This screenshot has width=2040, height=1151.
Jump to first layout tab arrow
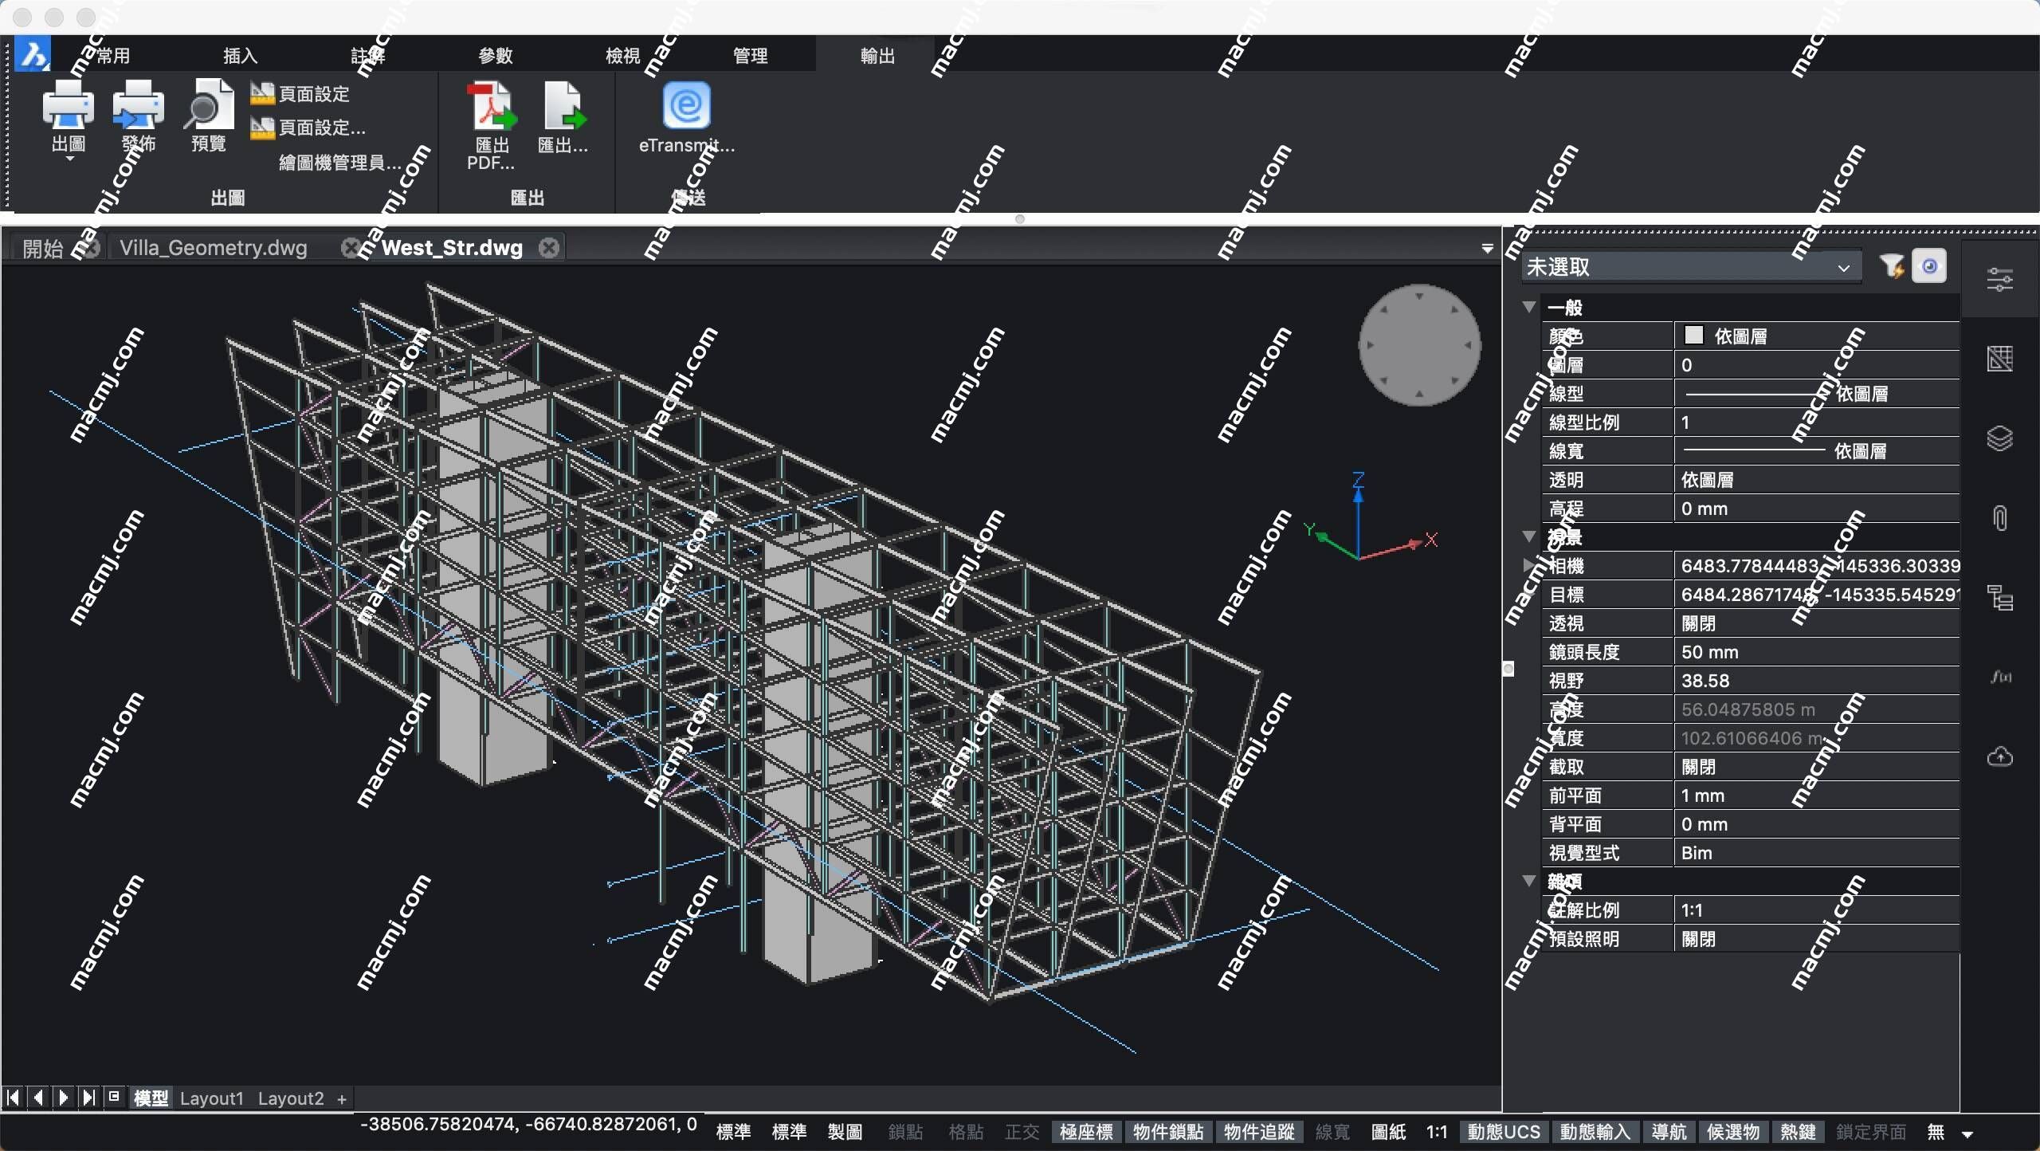(x=13, y=1098)
